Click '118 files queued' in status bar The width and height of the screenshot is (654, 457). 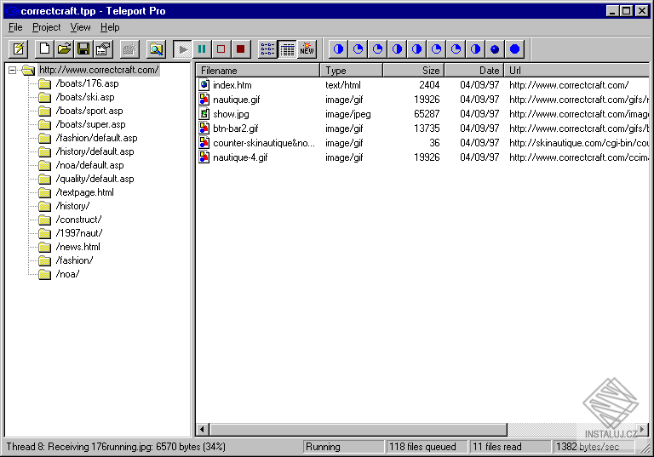(427, 447)
